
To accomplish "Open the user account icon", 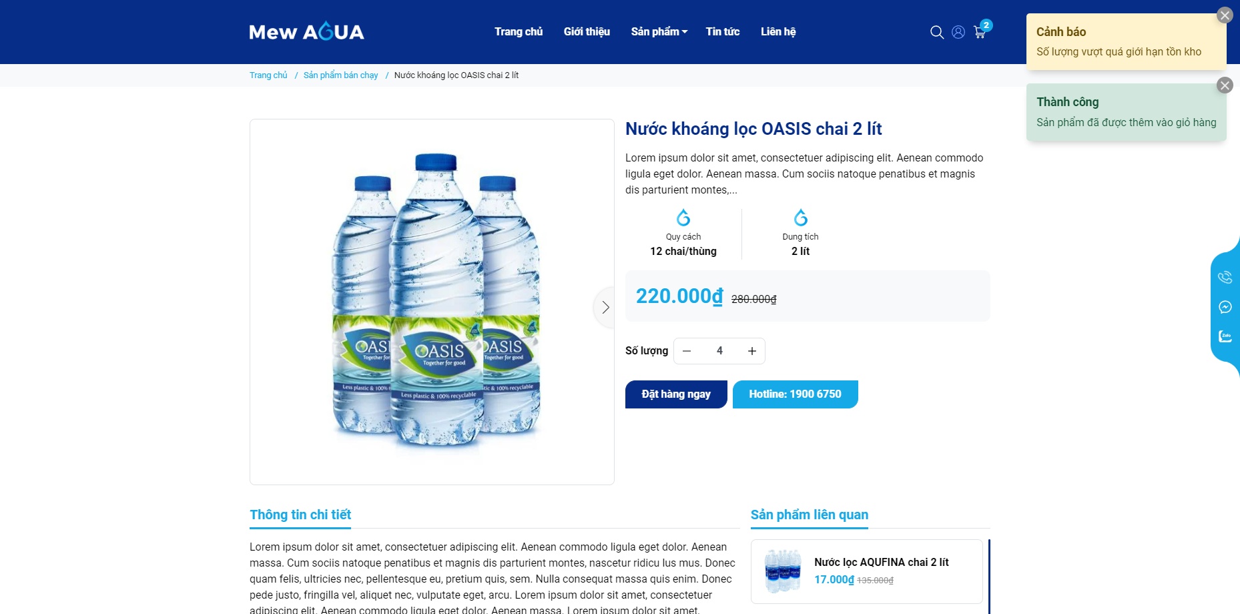I will 958,32.
